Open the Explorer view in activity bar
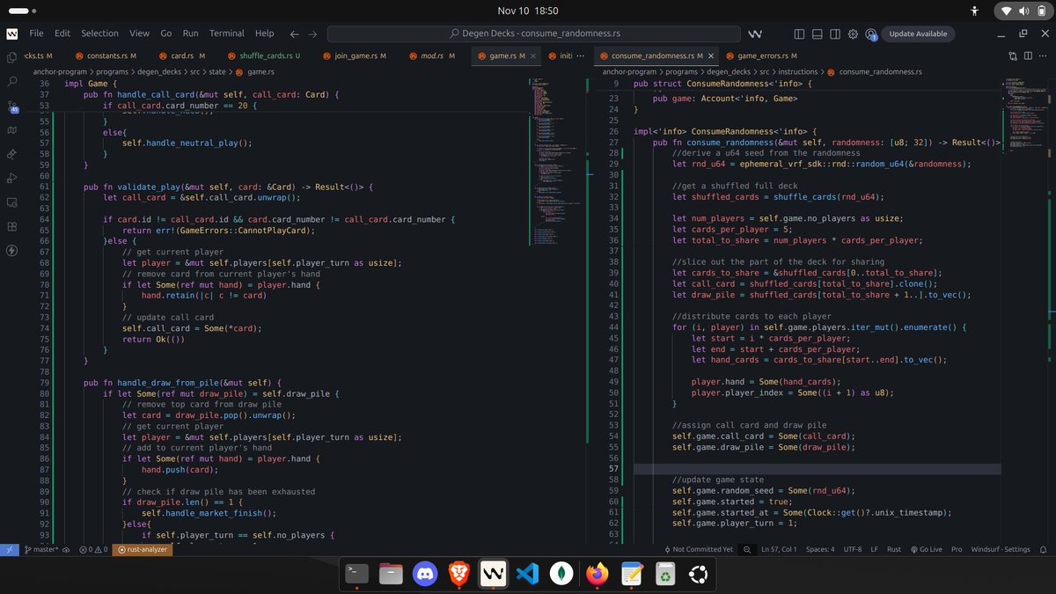The height and width of the screenshot is (594, 1056). (x=12, y=57)
